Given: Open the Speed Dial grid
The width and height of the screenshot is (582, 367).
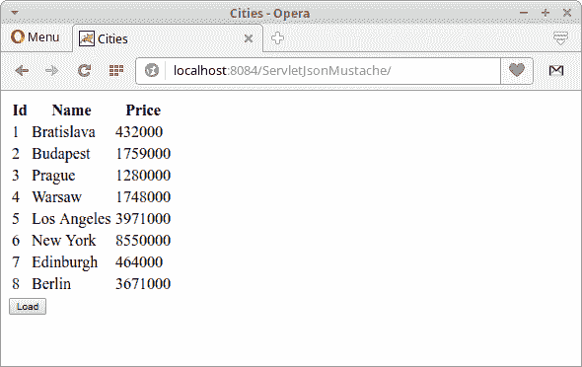Looking at the screenshot, I should click(116, 70).
